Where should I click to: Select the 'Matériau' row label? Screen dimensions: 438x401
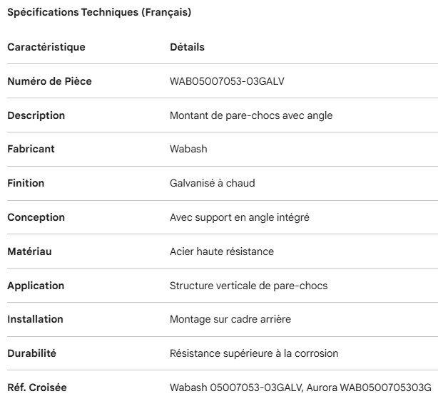point(29,251)
